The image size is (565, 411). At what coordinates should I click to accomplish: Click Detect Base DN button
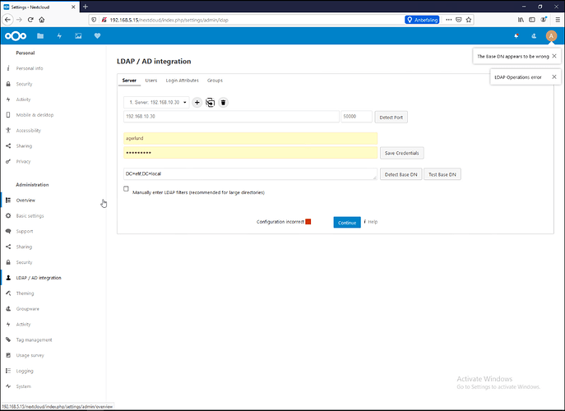click(x=401, y=174)
